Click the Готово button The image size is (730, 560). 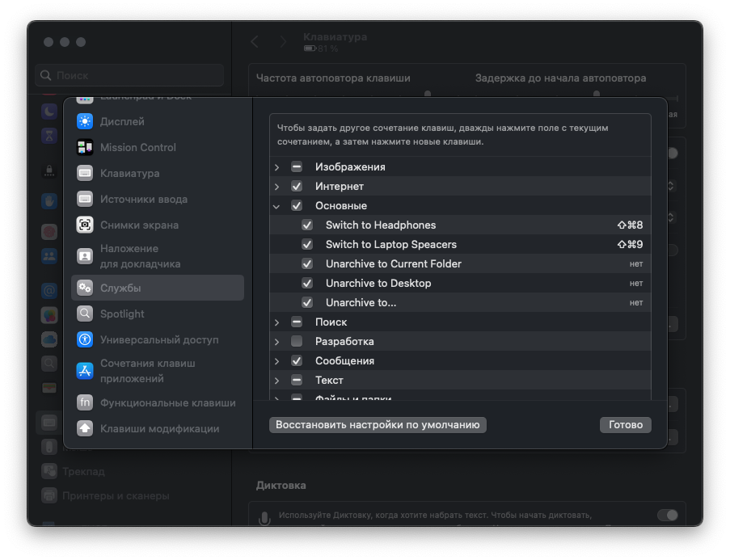coord(625,424)
